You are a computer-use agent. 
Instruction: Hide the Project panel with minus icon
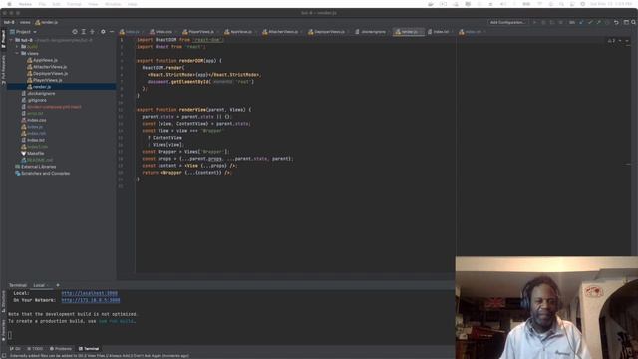112,32
